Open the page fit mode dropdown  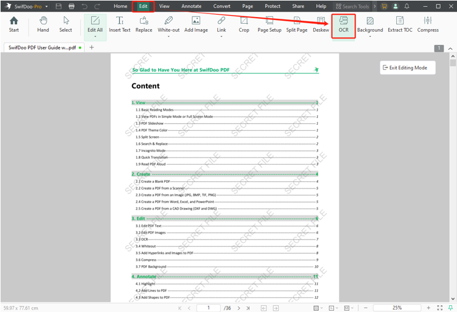click(x=349, y=308)
